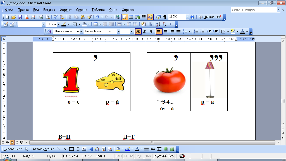Open the Формат menu

tap(65, 10)
